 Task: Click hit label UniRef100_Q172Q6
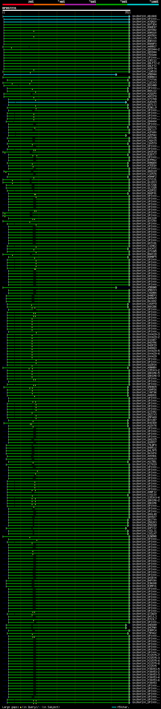(144, 185)
